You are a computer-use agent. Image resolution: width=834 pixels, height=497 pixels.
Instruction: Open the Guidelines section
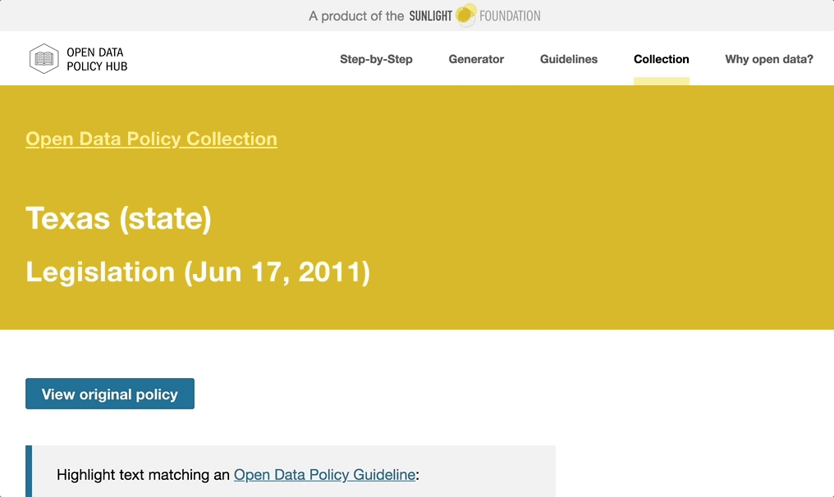pos(569,59)
